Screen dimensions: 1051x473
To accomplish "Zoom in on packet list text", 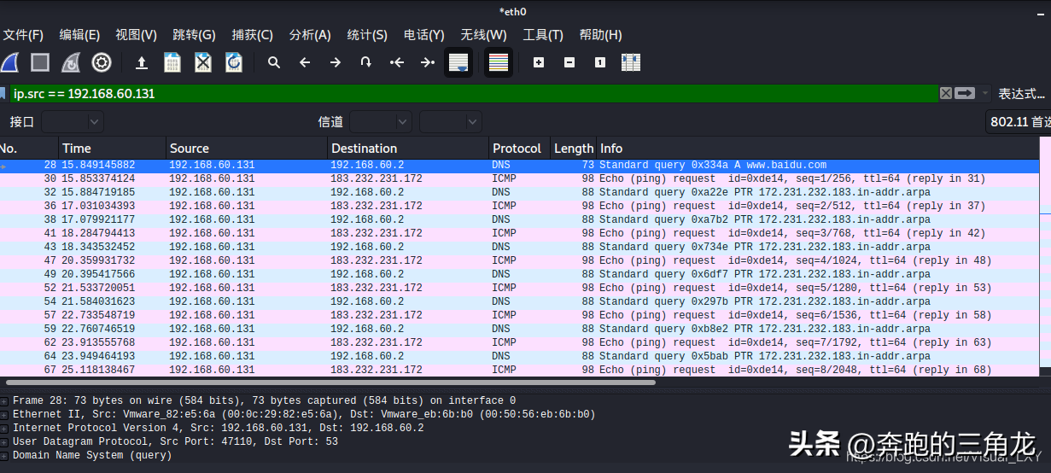I will (539, 62).
